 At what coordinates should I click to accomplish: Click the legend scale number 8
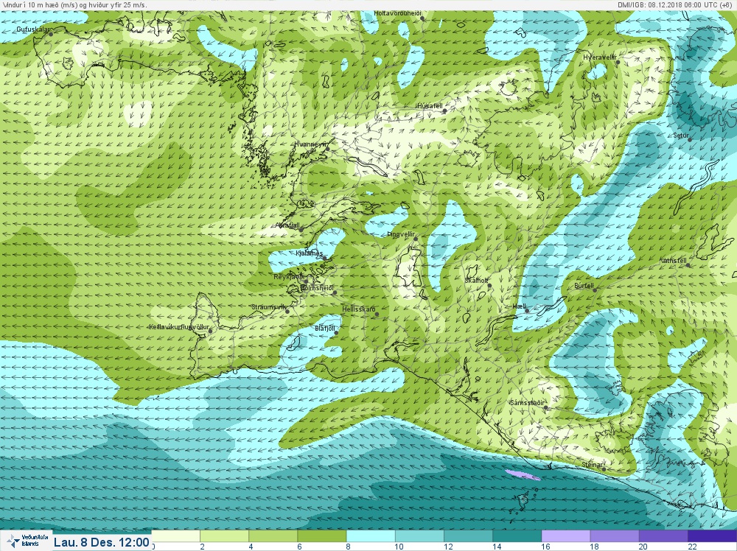[349, 547]
